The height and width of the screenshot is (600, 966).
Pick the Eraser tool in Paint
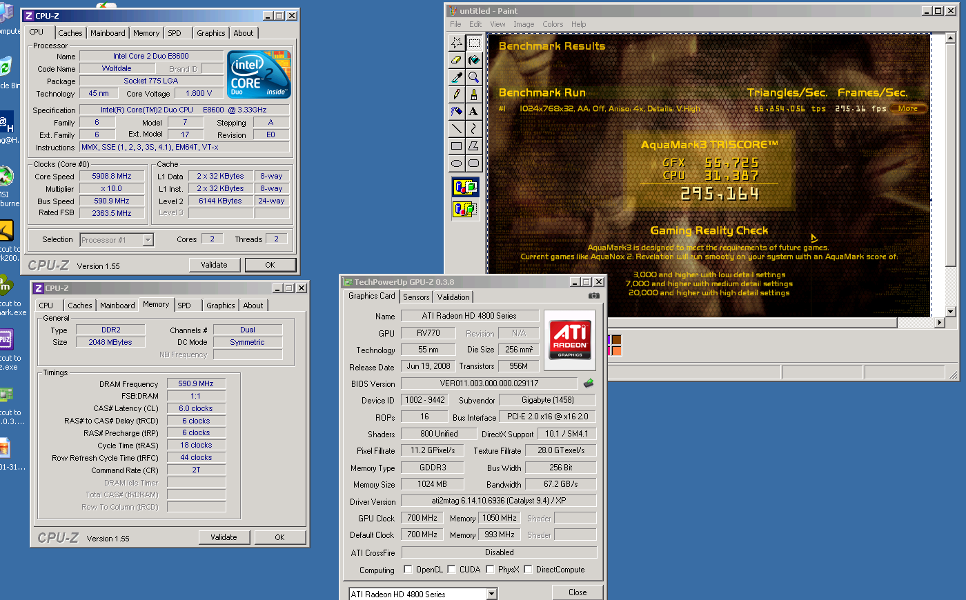[457, 60]
